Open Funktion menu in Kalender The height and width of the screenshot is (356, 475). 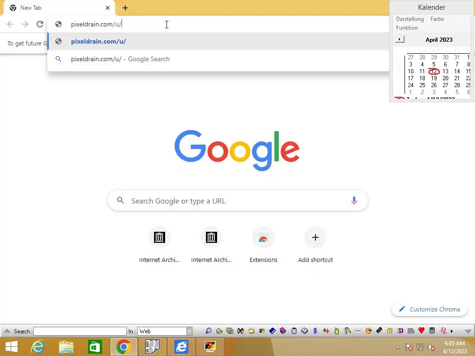pos(407,27)
